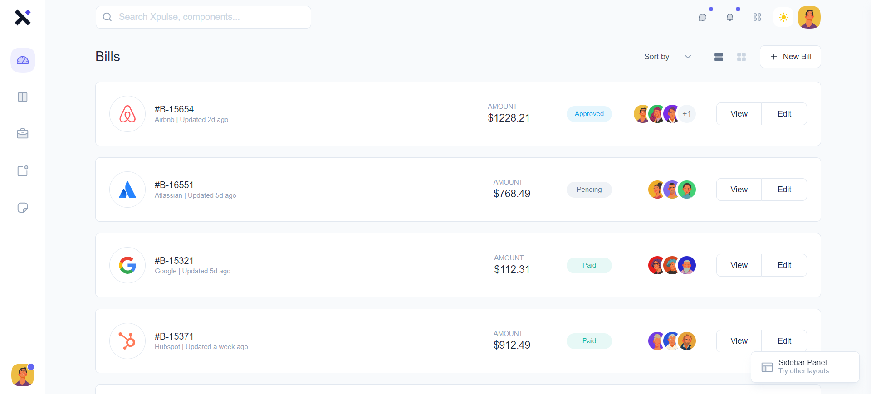Open the apps grid icon in header
Image resolution: width=871 pixels, height=394 pixels.
tap(757, 17)
